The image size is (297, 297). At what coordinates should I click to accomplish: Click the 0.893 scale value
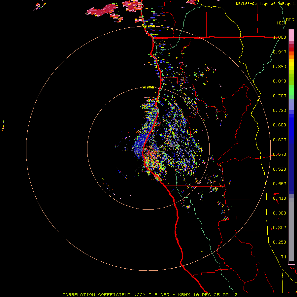pos(280,66)
